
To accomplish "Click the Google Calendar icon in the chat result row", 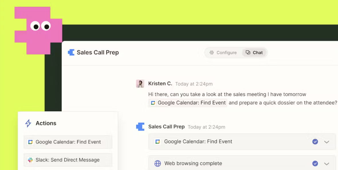I will pyautogui.click(x=158, y=142).
